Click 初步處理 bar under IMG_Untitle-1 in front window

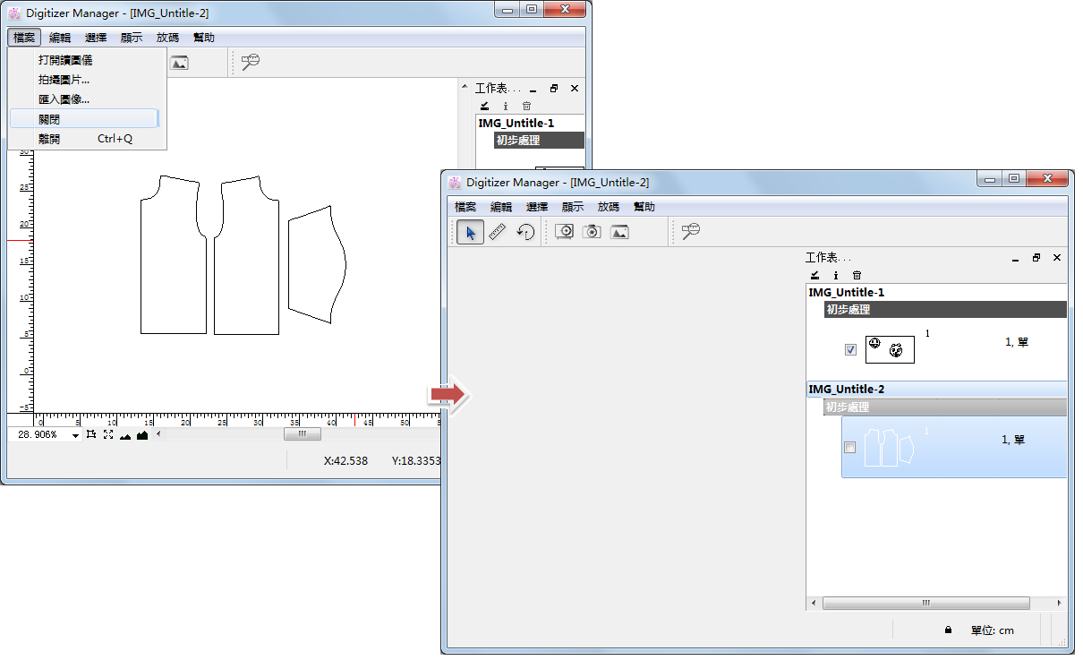(945, 310)
